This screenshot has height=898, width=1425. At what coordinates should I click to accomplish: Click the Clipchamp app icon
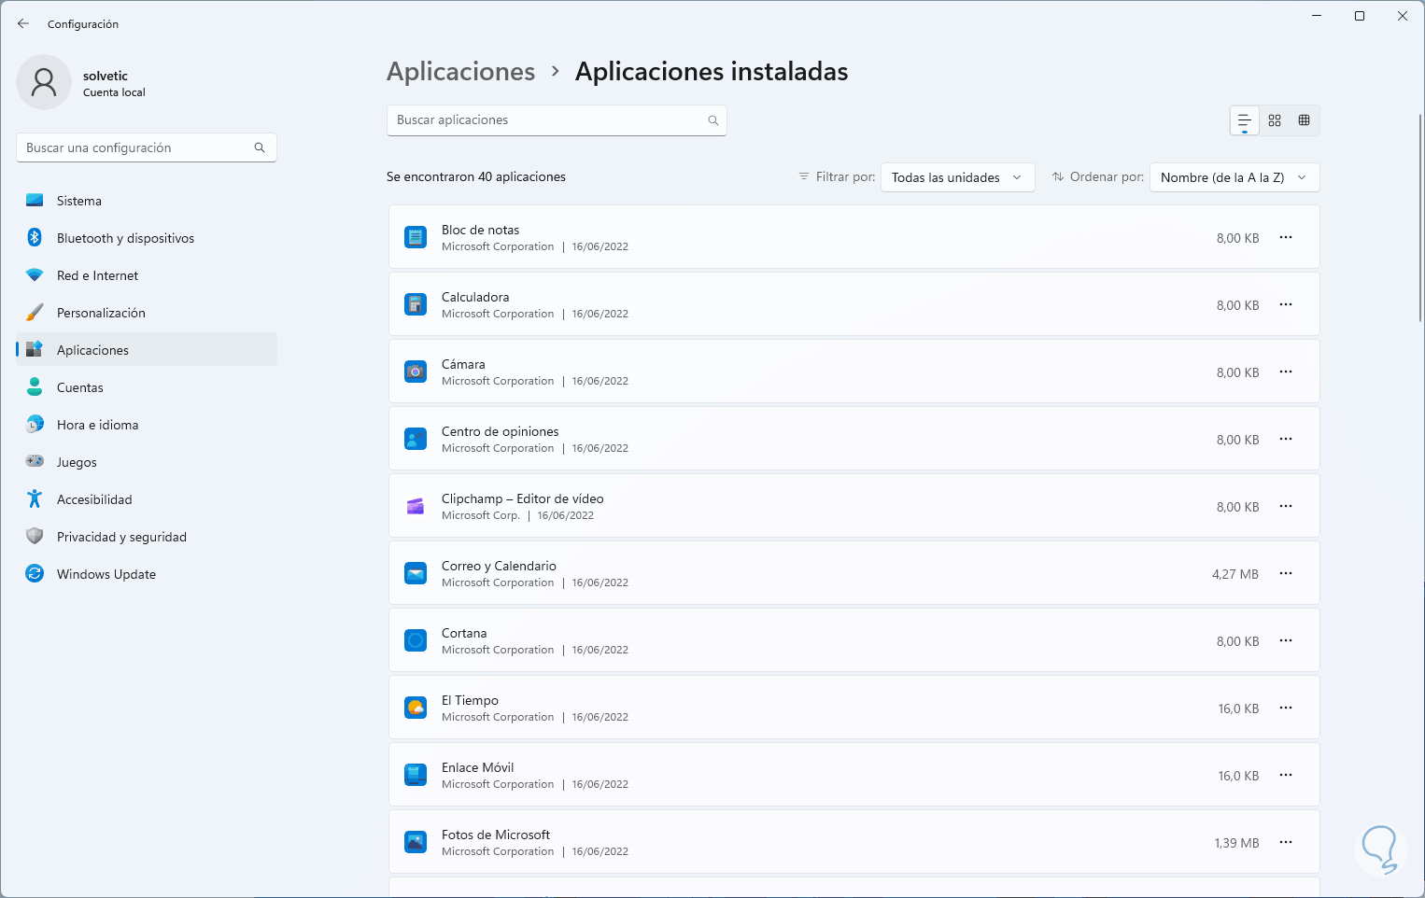click(416, 506)
